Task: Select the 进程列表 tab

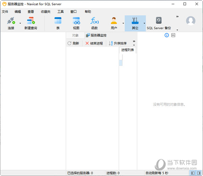Action: pos(128,50)
